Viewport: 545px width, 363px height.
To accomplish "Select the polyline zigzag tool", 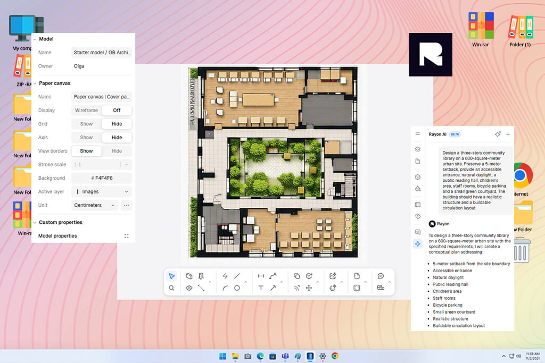I will tap(225, 276).
